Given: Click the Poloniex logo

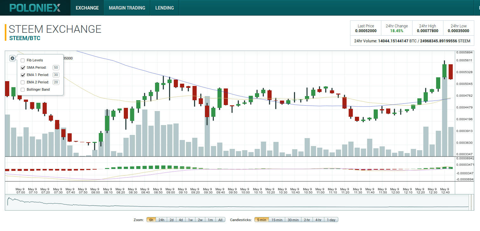Looking at the screenshot, I should click(35, 8).
